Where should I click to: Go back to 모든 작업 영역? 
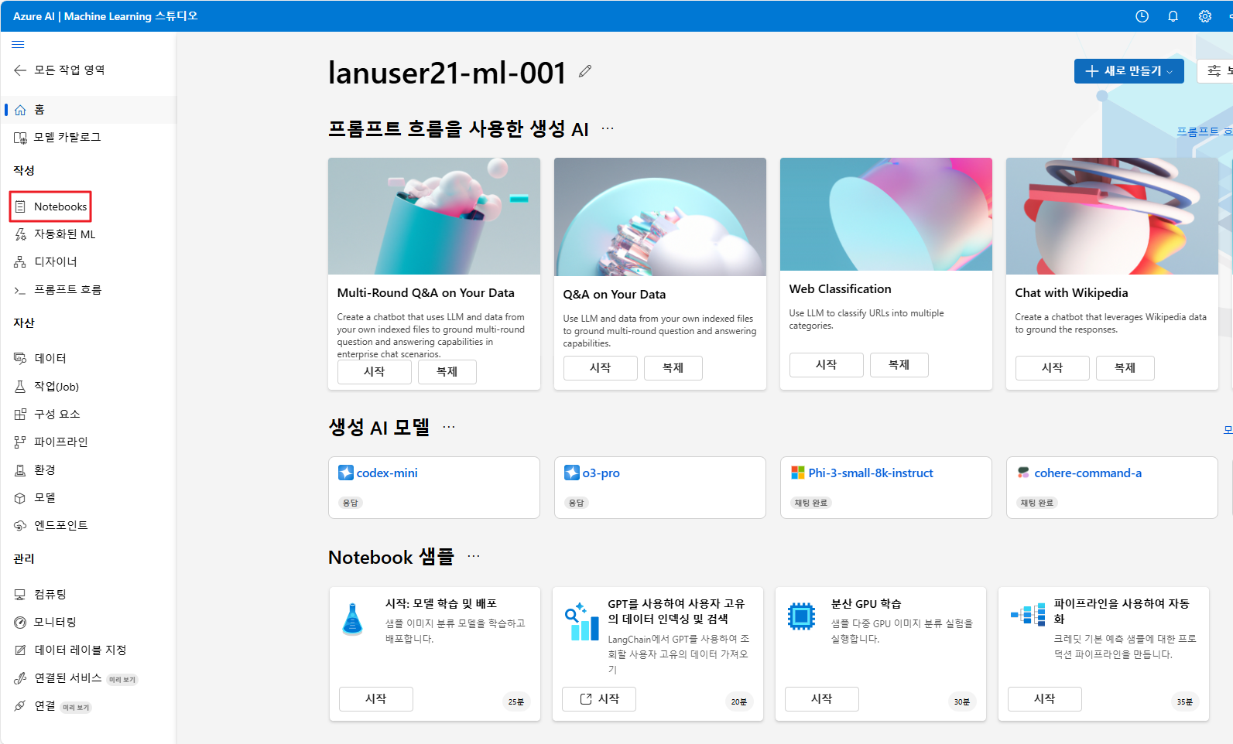(59, 70)
